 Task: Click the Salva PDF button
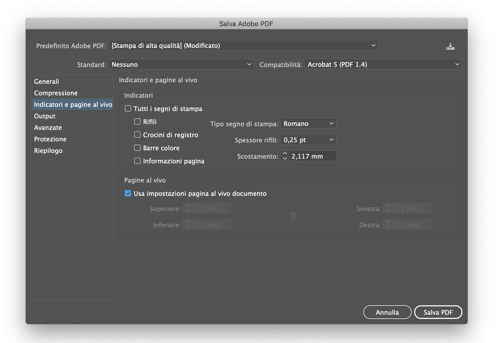[438, 312]
